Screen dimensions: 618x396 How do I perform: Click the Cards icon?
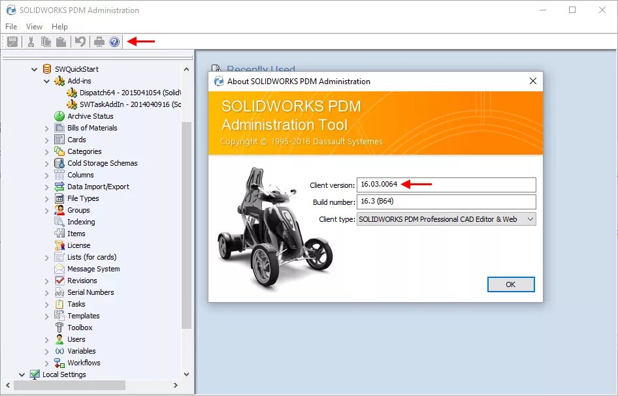pos(59,140)
